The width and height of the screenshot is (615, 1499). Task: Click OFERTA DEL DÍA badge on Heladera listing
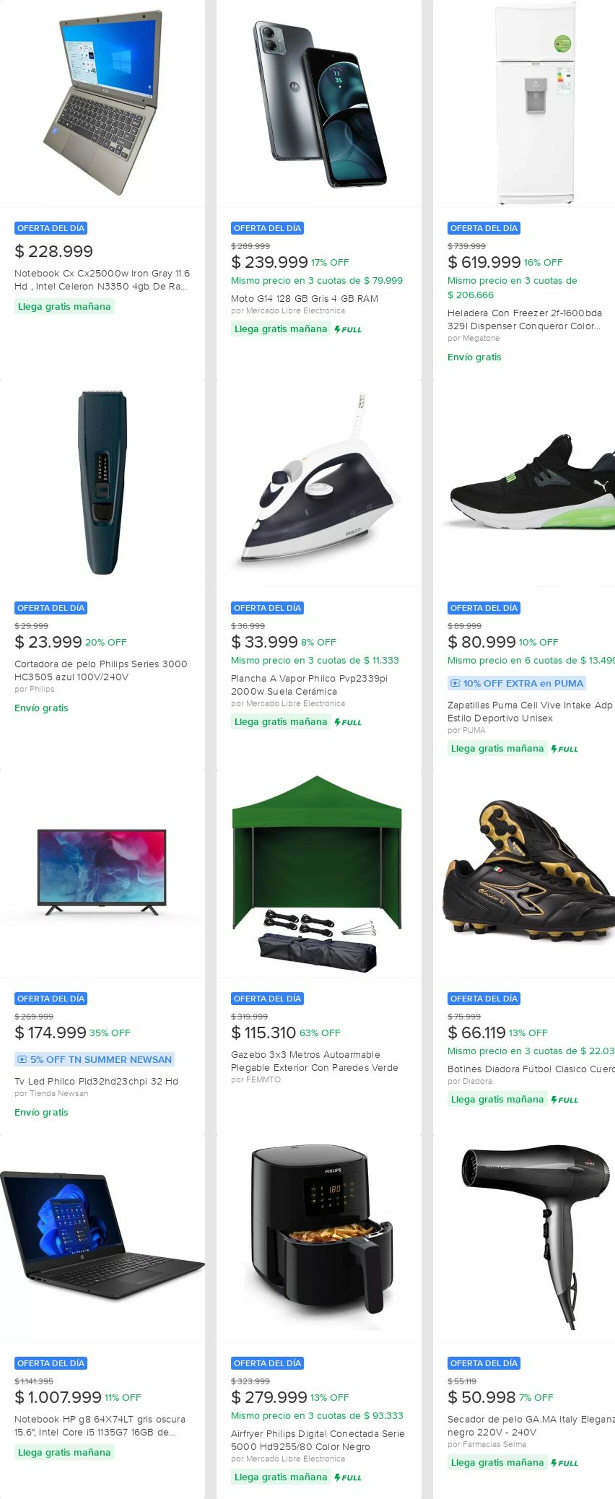[x=484, y=228]
